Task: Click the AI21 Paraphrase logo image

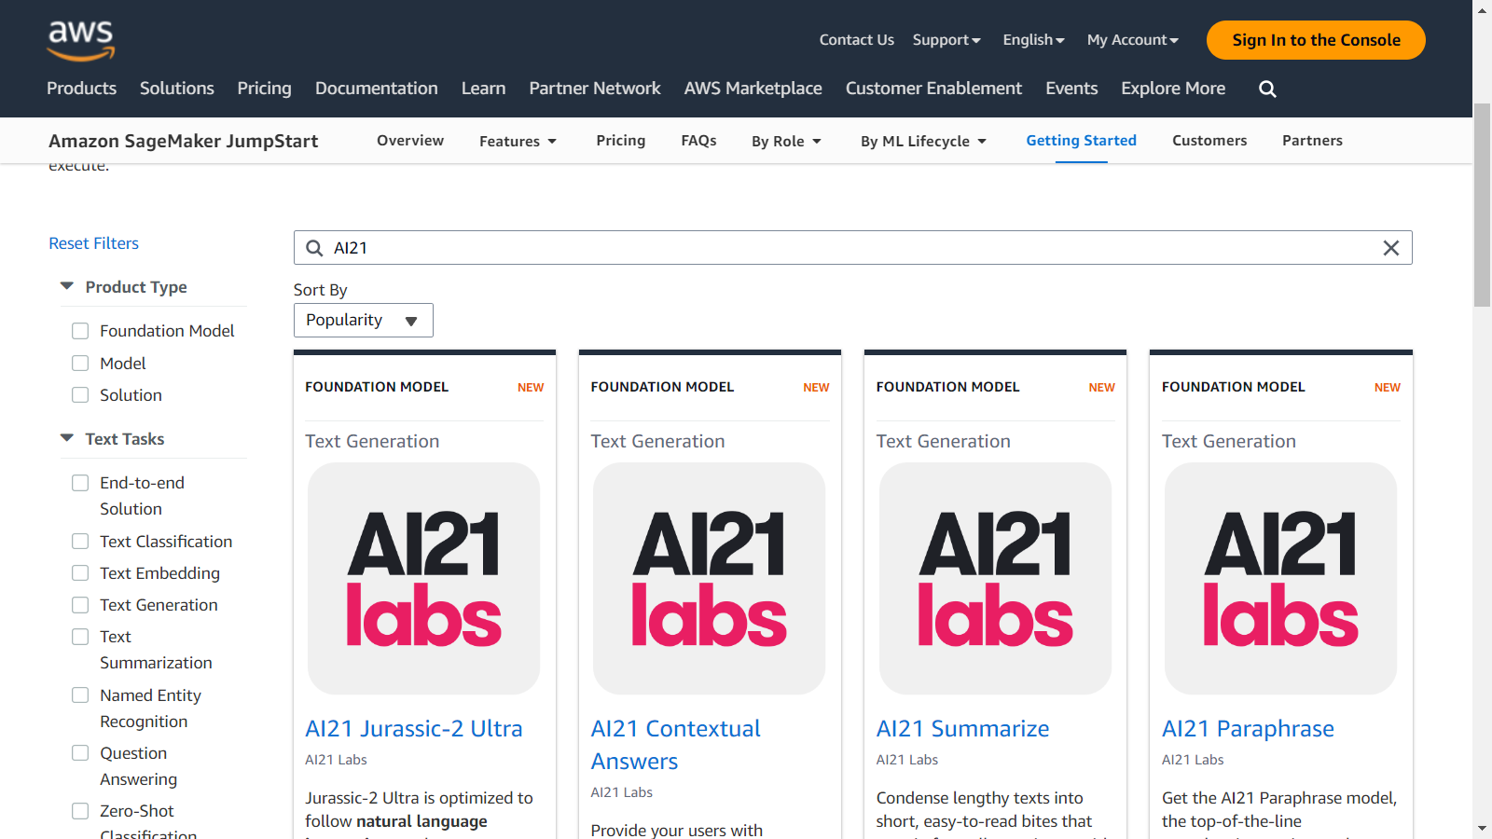Action: coord(1280,578)
